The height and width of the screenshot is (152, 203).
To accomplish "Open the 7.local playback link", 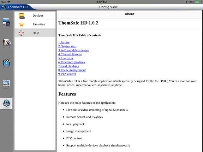I will click(x=69, y=66).
